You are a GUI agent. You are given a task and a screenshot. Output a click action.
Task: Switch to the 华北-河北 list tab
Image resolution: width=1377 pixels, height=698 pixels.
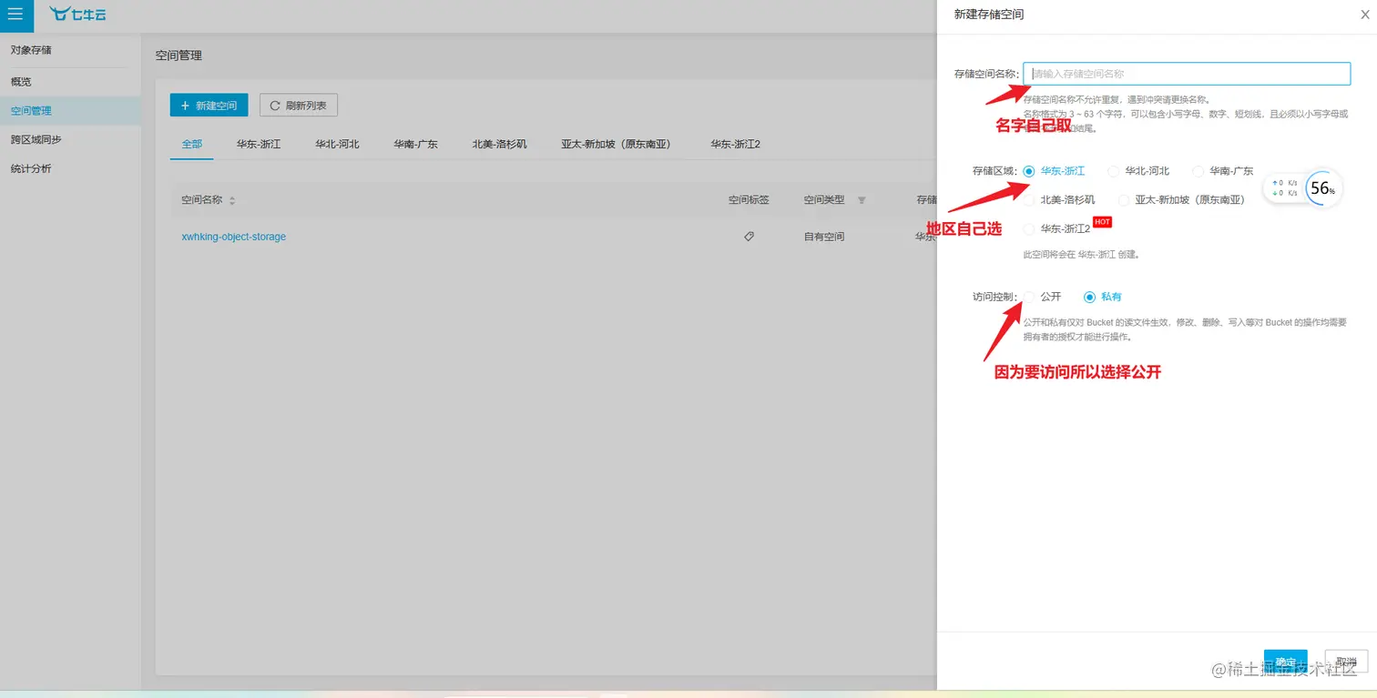pos(337,144)
